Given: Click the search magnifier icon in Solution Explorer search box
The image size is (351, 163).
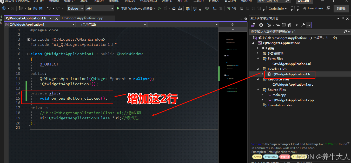Looking at the screenshot, I should click(x=345, y=32).
